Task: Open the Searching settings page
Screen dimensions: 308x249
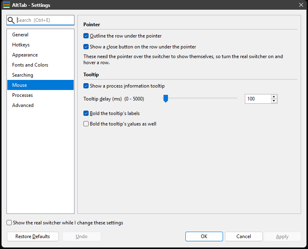Action: coord(40,75)
